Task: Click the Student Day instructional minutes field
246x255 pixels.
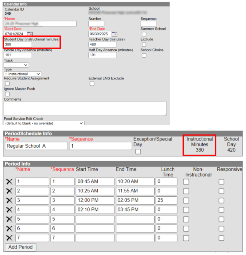Action: coord(18,45)
